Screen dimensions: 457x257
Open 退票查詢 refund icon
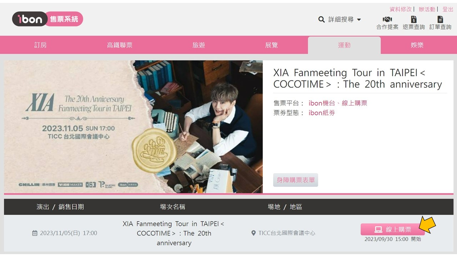click(x=414, y=19)
